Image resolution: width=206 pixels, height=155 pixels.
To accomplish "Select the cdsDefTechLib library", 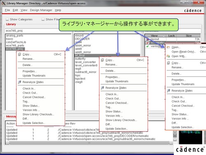I will point(16,42).
